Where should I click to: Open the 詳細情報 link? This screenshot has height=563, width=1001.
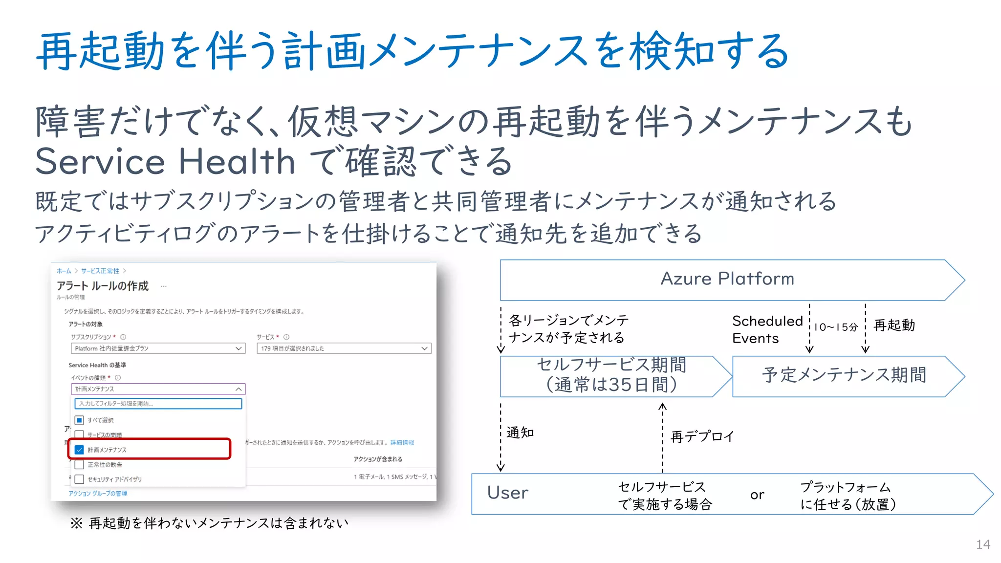[402, 442]
